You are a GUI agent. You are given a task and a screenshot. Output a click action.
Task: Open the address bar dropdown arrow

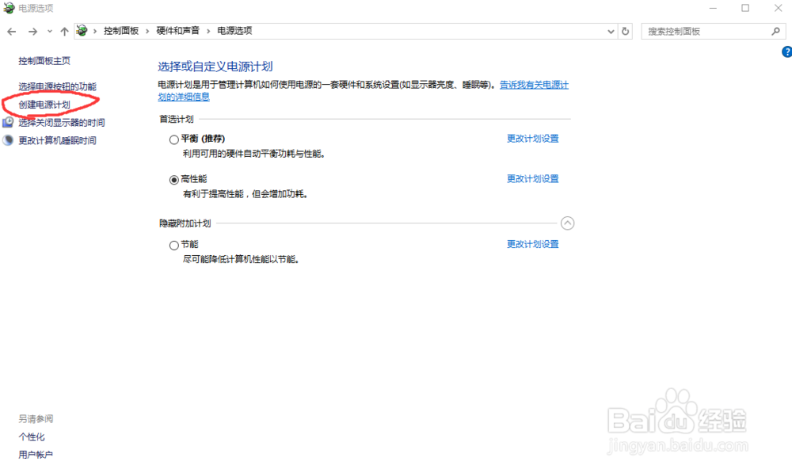coord(610,31)
